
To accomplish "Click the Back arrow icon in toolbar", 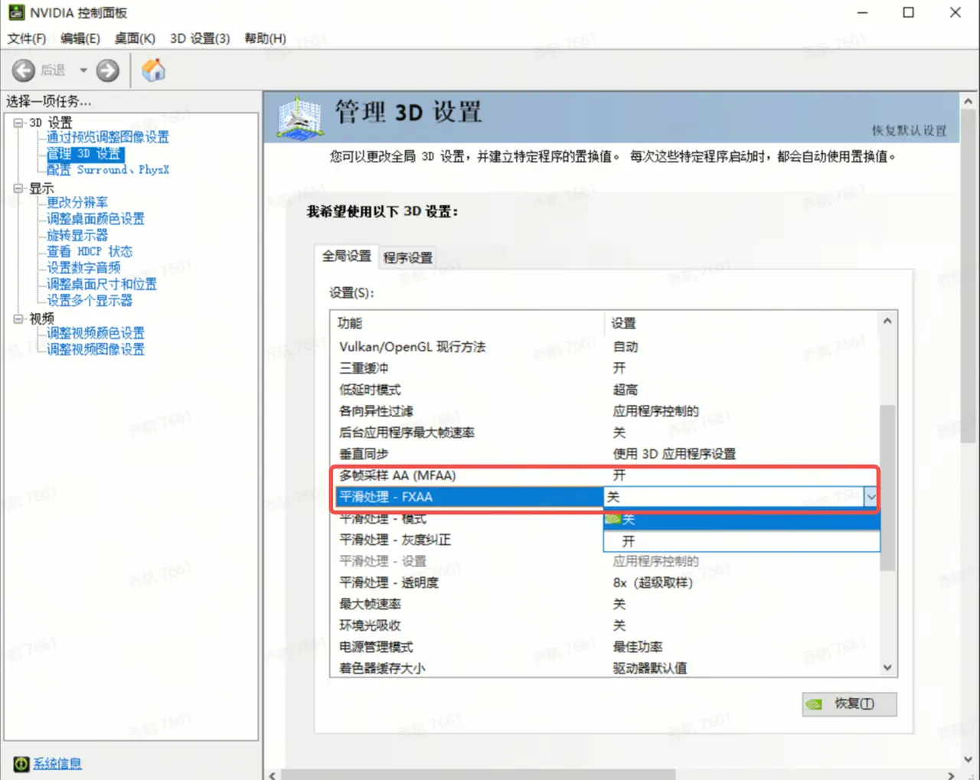I will click(24, 70).
